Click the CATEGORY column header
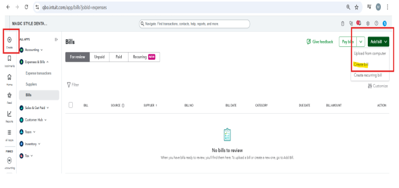 261,105
